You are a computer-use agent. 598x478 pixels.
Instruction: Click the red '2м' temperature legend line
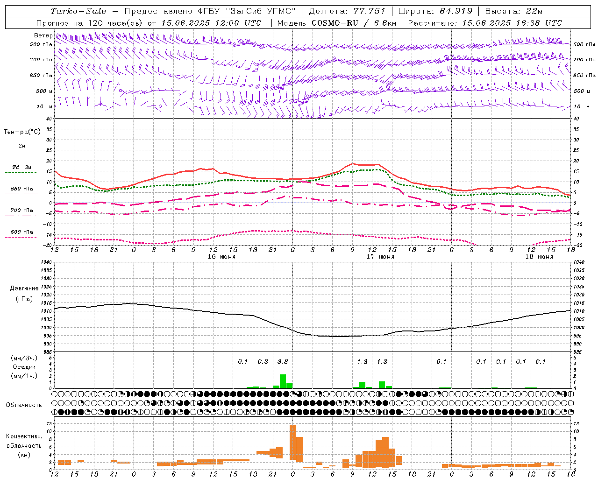pos(21,151)
